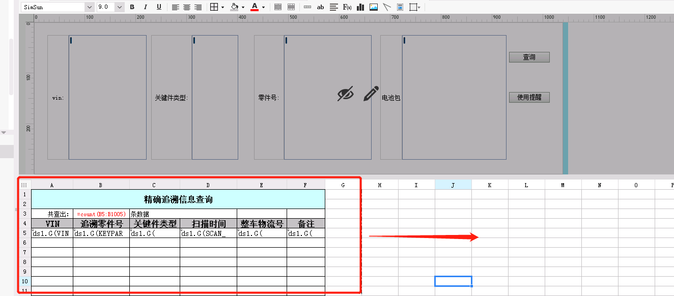The height and width of the screenshot is (296, 674).
Task: Select column A header
Action: [x=52, y=185]
